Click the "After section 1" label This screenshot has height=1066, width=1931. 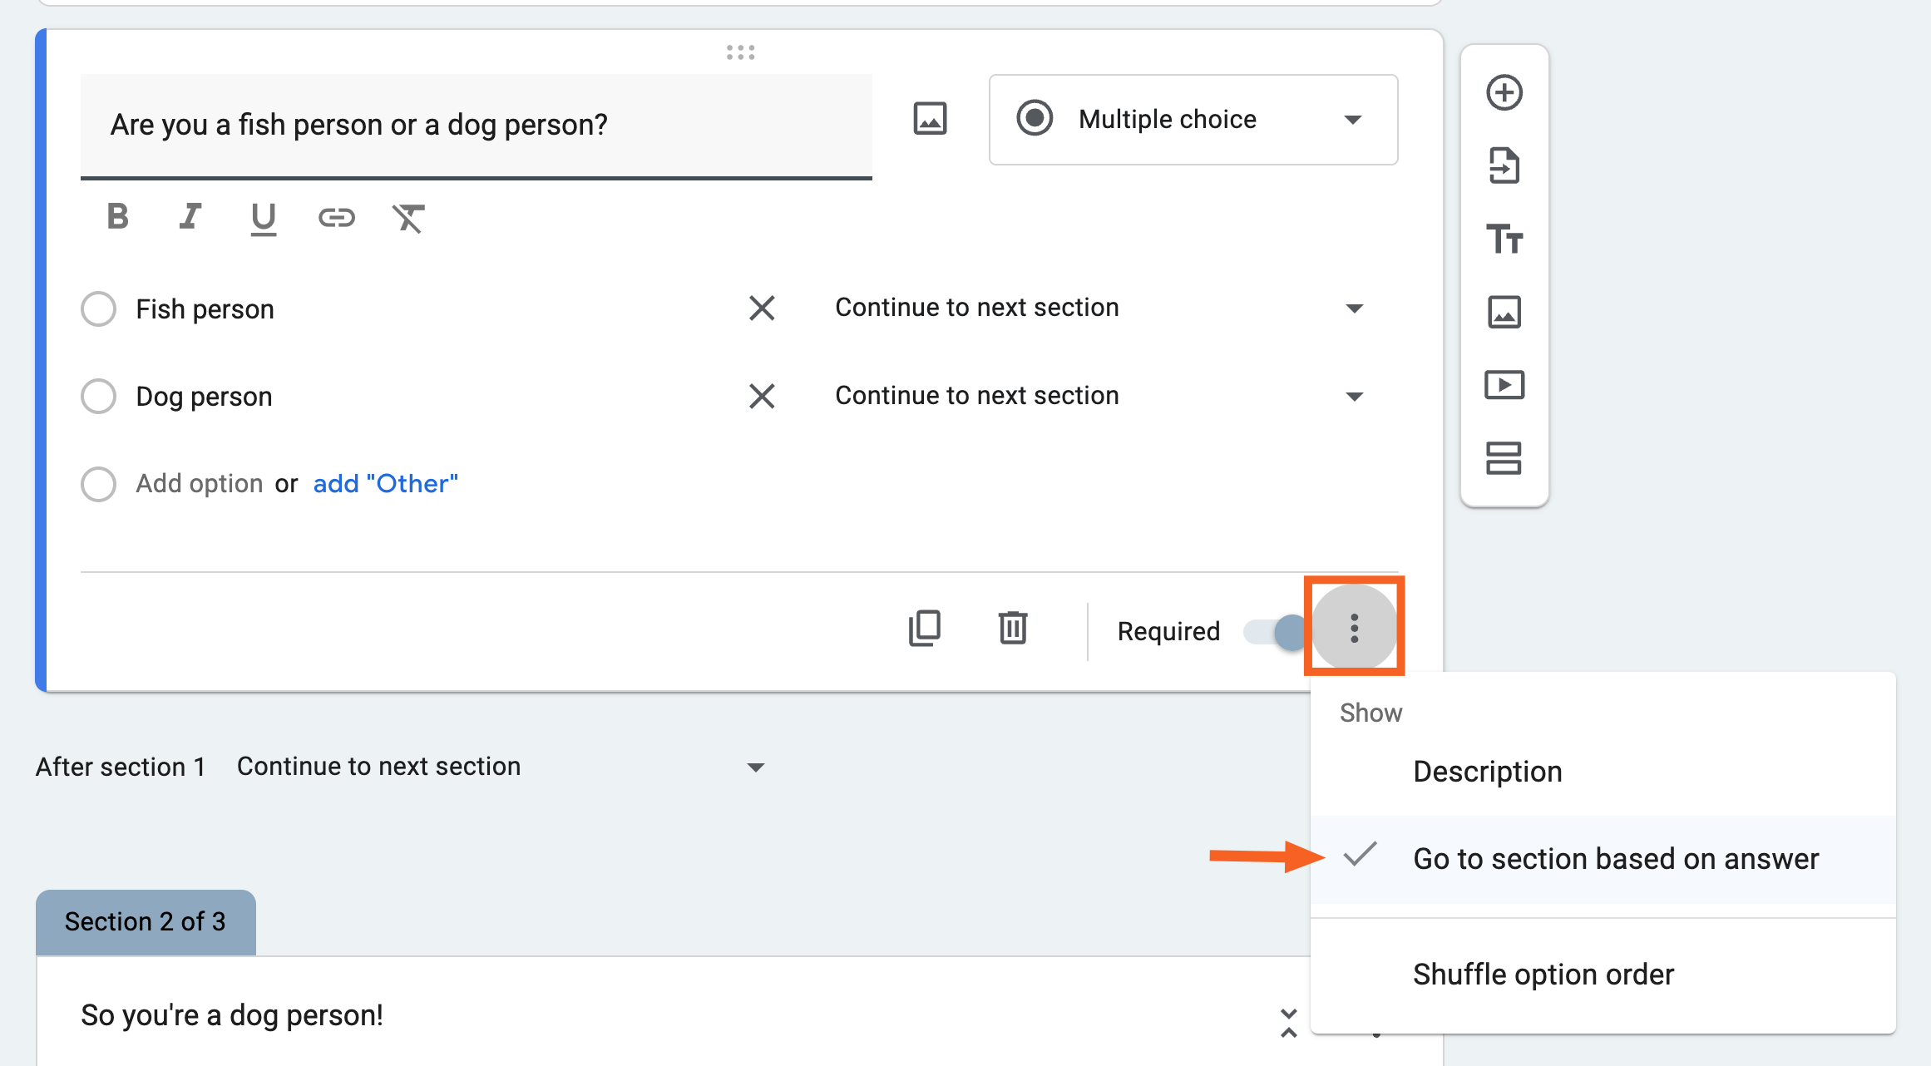tap(121, 767)
